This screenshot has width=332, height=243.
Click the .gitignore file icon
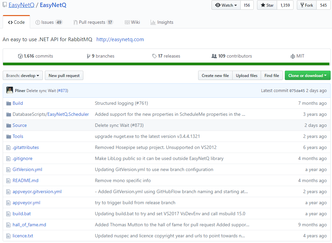click(x=8, y=159)
